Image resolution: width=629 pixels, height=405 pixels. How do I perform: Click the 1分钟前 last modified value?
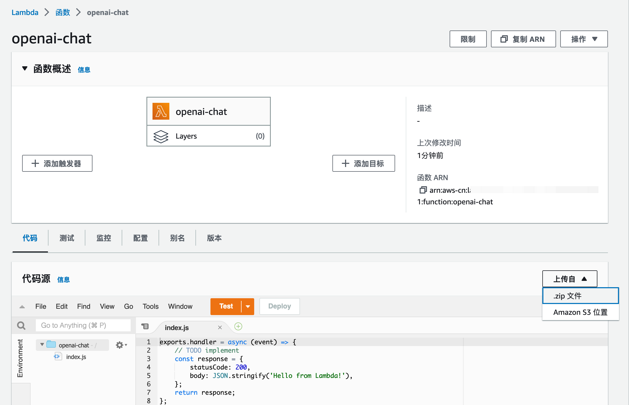point(430,155)
